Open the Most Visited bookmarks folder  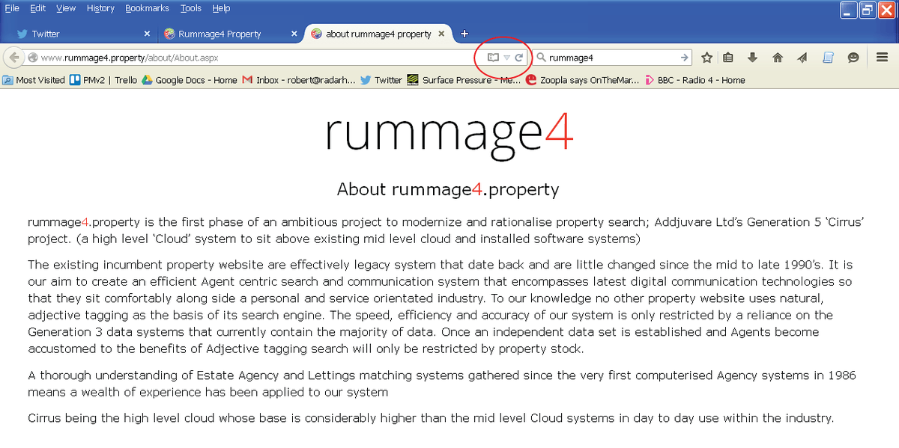tap(34, 80)
